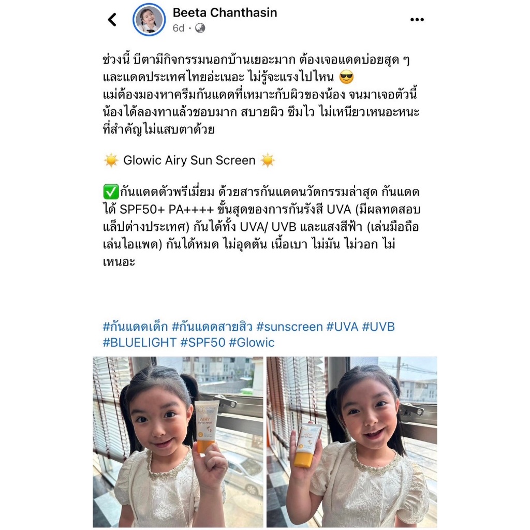Click the sun emoji after Sun Screen
This screenshot has width=530, height=530.
click(268, 160)
